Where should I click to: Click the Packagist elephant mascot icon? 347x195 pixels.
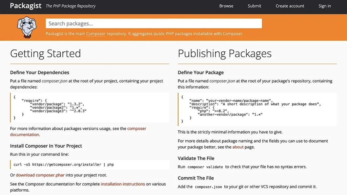(x=27, y=27)
